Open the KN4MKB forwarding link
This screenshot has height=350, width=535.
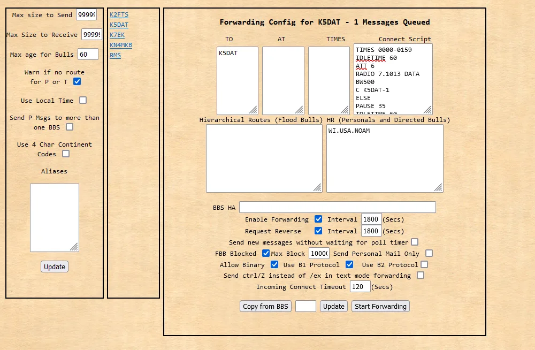click(x=121, y=45)
